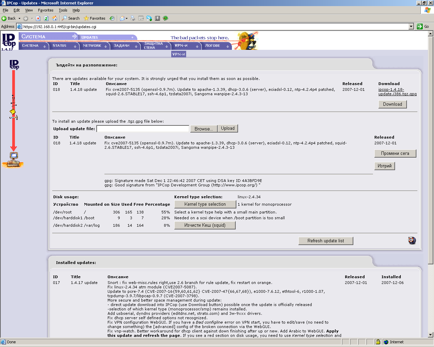The width and height of the screenshot is (434, 347).
Task: Click the '1.4.18 update' title in available updates
Action: tap(83, 90)
